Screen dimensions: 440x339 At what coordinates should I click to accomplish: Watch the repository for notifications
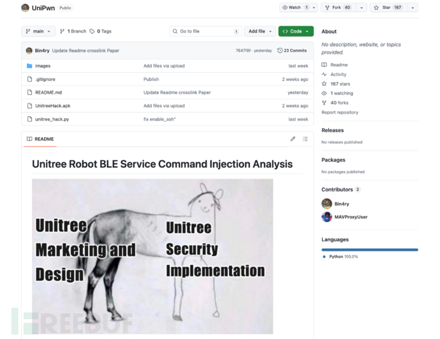pyautogui.click(x=294, y=8)
